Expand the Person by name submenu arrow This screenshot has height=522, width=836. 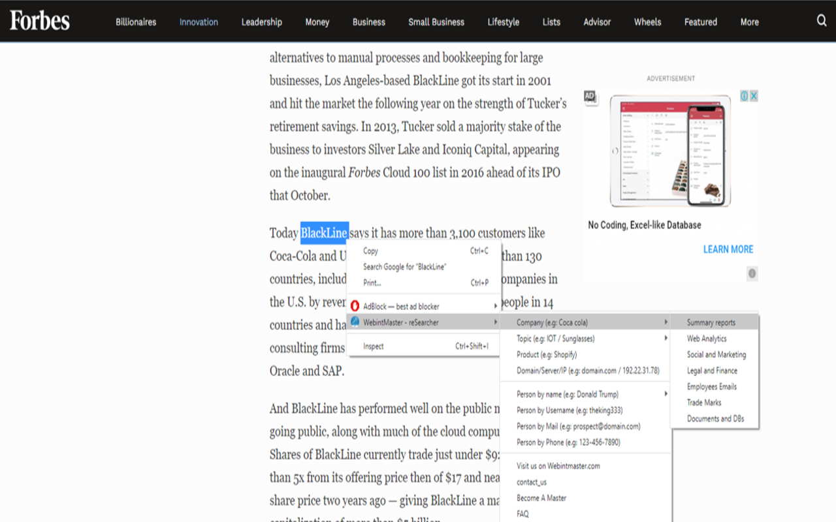pos(666,394)
